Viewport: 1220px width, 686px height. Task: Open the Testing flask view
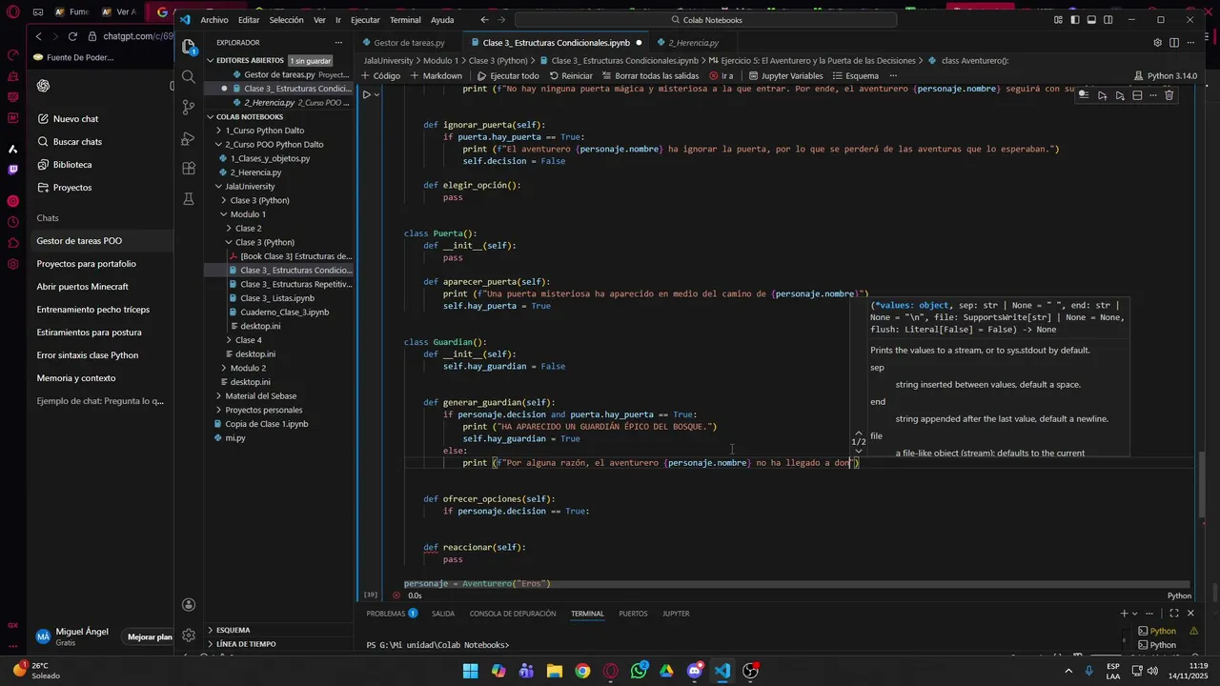tap(189, 199)
